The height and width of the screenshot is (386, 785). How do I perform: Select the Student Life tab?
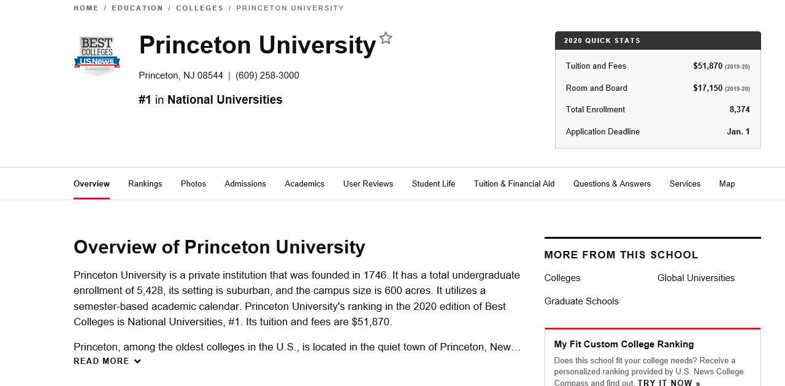(434, 183)
